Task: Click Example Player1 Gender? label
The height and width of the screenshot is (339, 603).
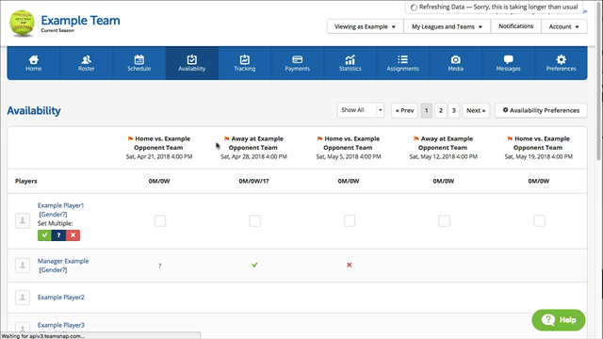Action: coord(53,215)
